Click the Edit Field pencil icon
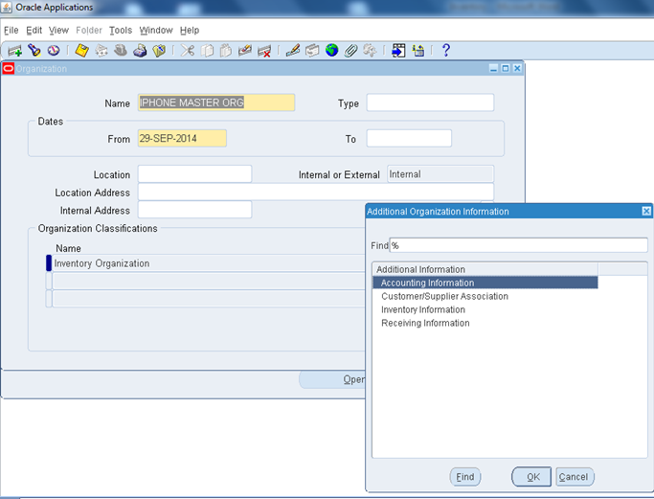The height and width of the screenshot is (499, 654). coord(293,51)
